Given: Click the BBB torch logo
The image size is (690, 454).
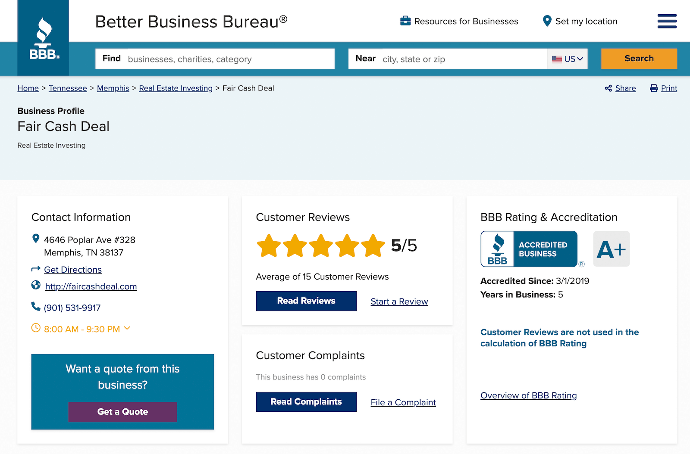Looking at the screenshot, I should [43, 38].
